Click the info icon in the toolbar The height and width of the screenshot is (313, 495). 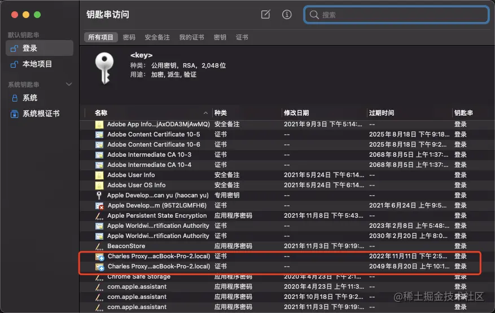[x=287, y=14]
